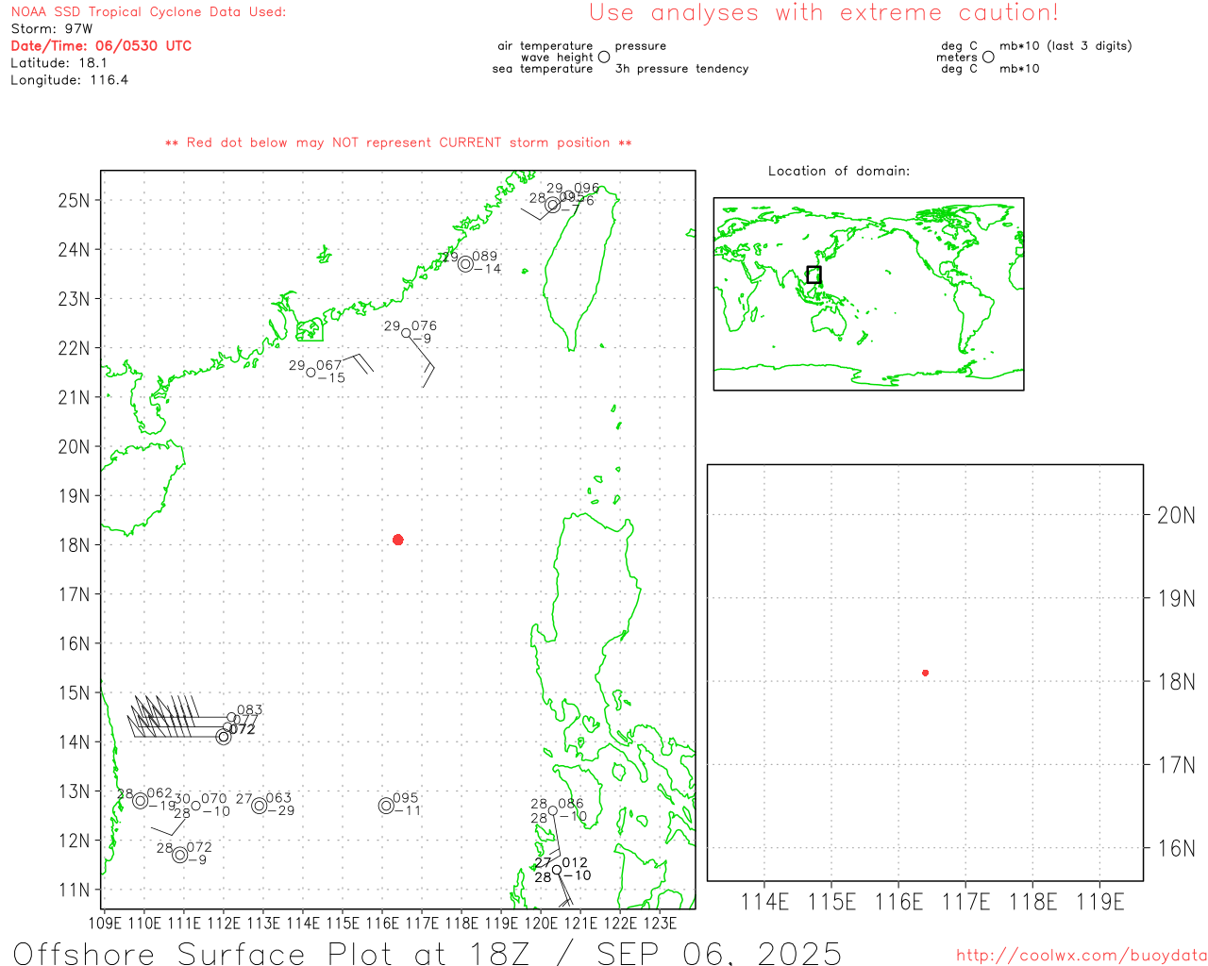Click the Storm: 97W text
The image size is (1208, 966).
[x=52, y=29]
